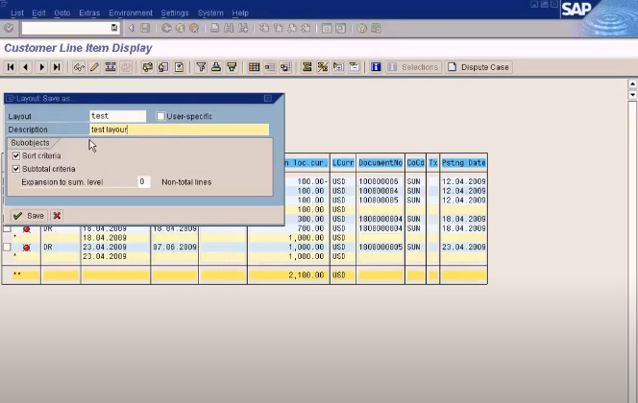638x403 pixels.
Task: Open command field history dropdown
Action: tap(114, 28)
